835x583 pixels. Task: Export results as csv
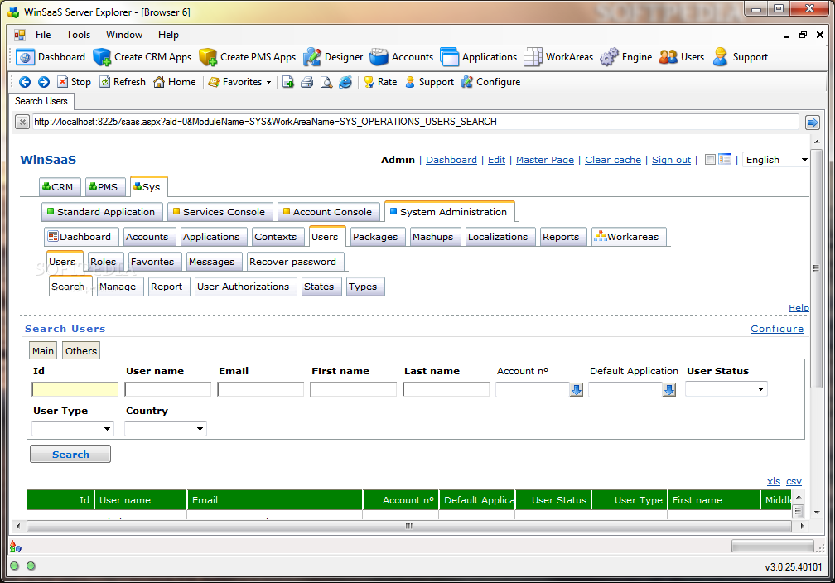click(x=794, y=481)
